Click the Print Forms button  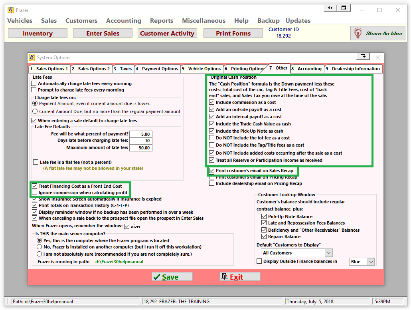[233, 33]
